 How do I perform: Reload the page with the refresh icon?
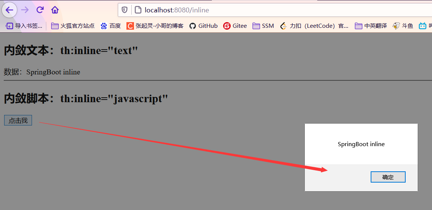click(x=40, y=10)
